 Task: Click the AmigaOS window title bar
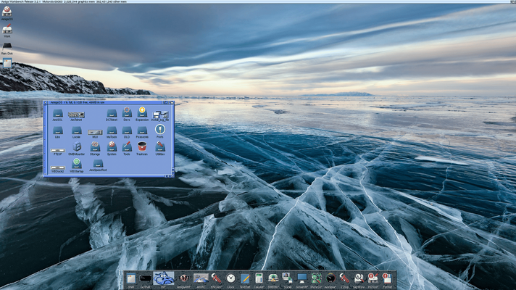[109, 103]
